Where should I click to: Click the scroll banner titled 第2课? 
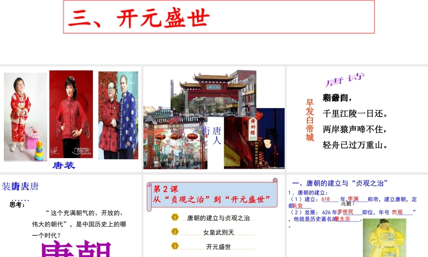click(x=212, y=195)
